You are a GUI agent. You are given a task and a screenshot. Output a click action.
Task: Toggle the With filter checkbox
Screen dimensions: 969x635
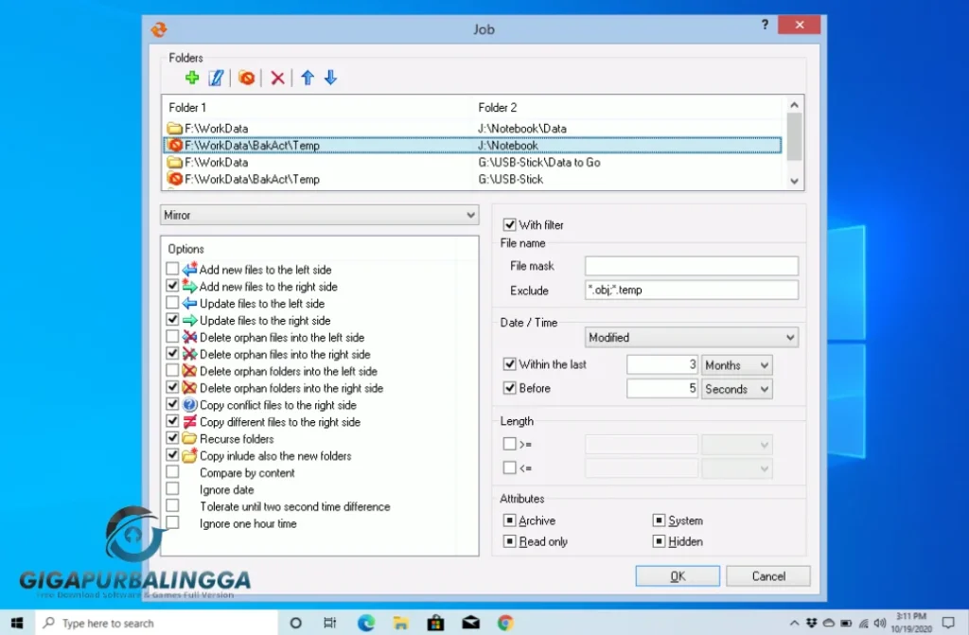[510, 224]
